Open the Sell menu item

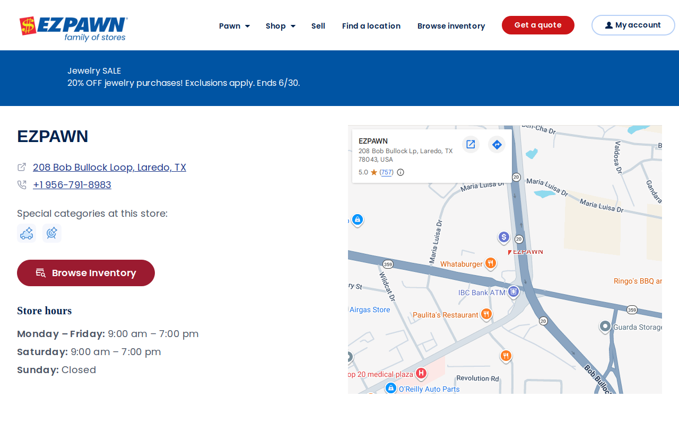coord(318,26)
